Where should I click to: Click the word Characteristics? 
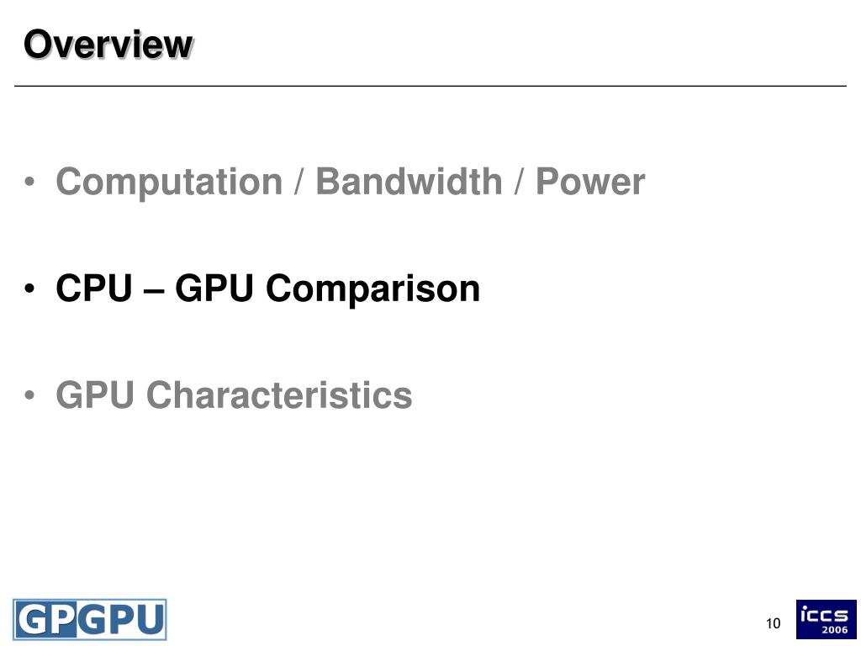pyautogui.click(x=279, y=394)
